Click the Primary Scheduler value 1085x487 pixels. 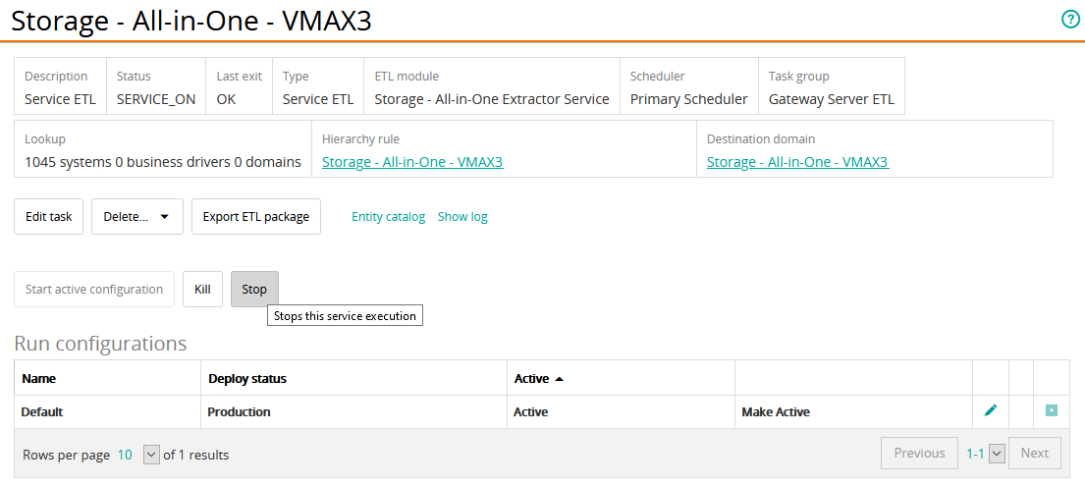pyautogui.click(x=688, y=99)
